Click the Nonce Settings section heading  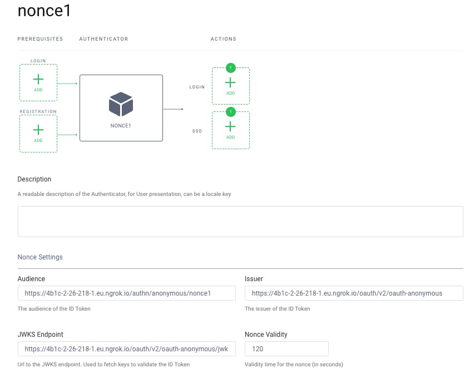pos(40,257)
